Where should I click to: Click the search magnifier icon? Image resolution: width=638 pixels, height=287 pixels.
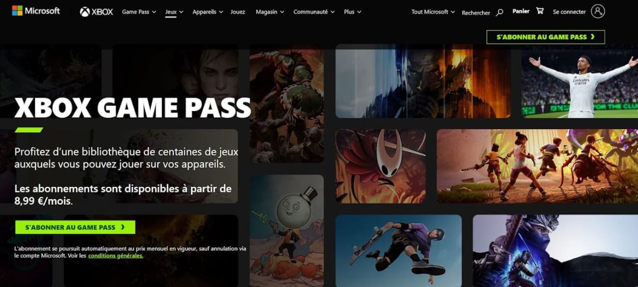point(499,12)
